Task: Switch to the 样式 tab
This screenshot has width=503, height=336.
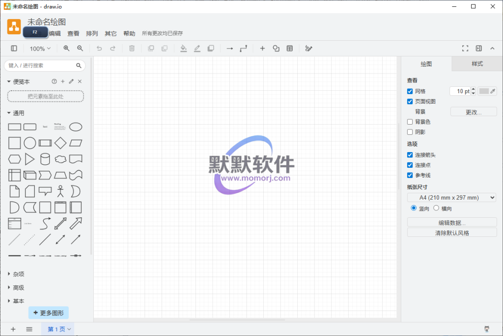Action: click(x=477, y=64)
